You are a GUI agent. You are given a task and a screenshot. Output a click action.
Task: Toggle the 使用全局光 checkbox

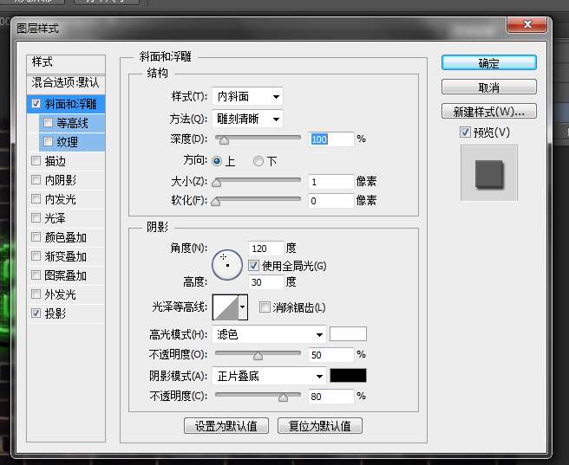pyautogui.click(x=254, y=266)
